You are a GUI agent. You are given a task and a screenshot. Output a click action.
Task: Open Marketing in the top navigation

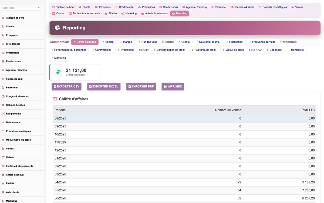point(129,13)
